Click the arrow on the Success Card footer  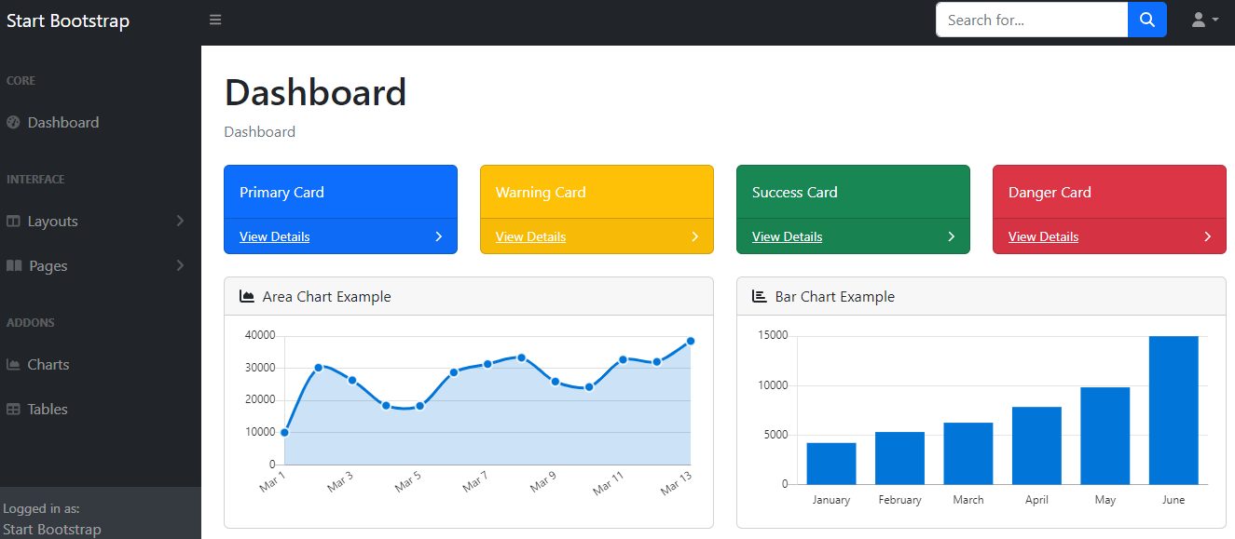coord(951,236)
